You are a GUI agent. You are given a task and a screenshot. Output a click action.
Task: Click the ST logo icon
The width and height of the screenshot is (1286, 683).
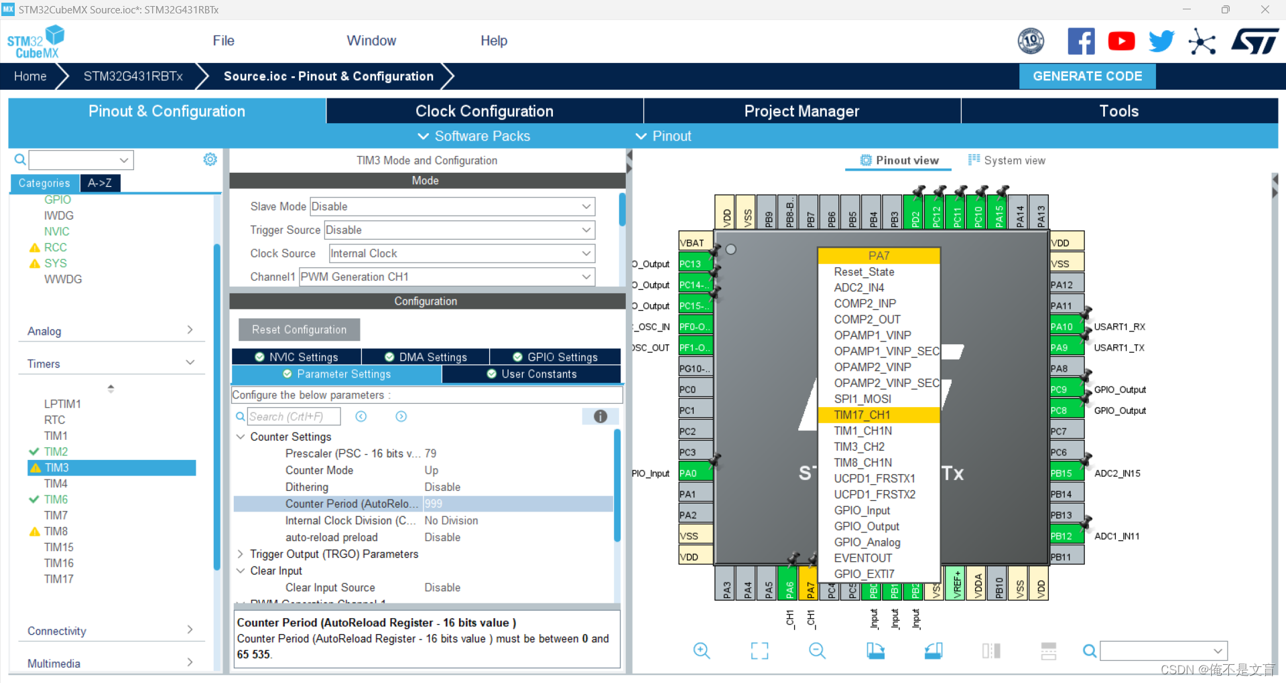(1255, 42)
